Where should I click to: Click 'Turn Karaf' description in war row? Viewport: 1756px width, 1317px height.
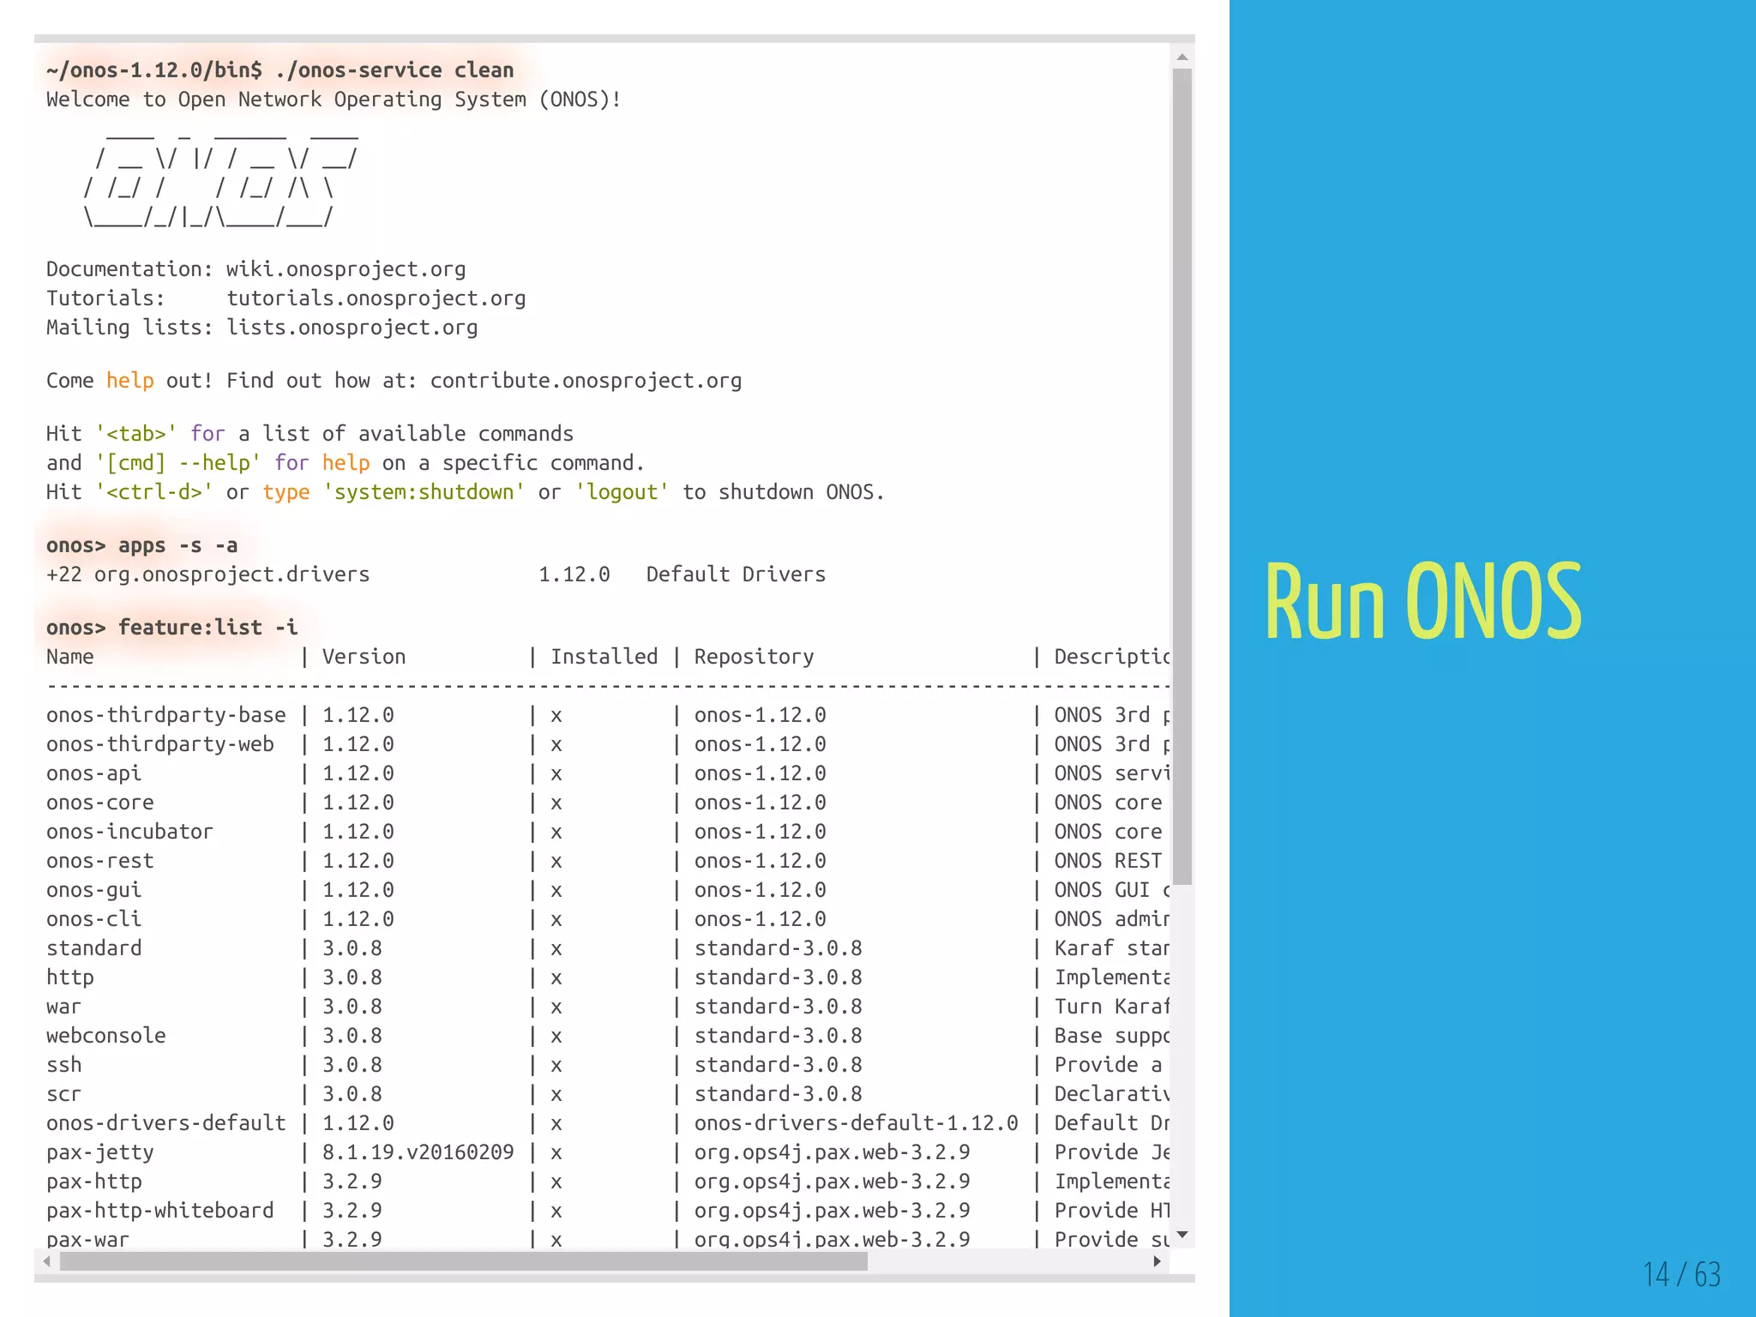click(1112, 1007)
